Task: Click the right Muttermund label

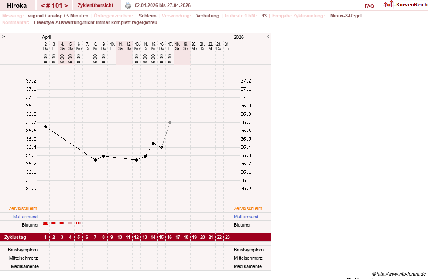Action: tap(246, 217)
